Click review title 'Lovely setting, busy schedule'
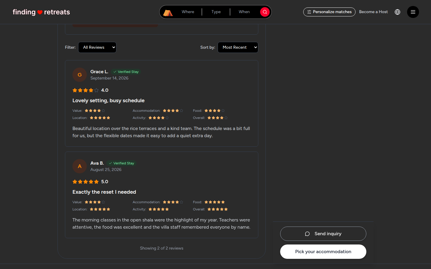The height and width of the screenshot is (269, 431). (x=108, y=100)
